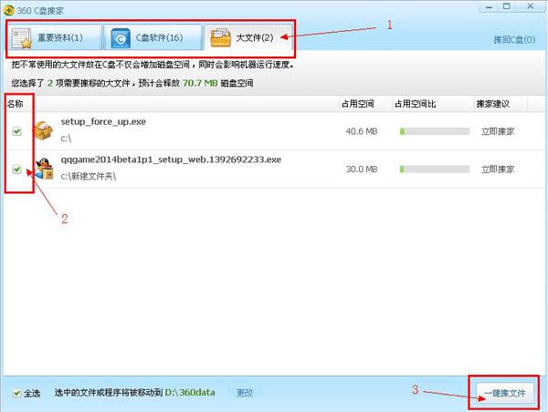This screenshot has width=548, height=412.
Task: Click the space ratio bar for qqgame2014beta1p1
Action: (435, 170)
